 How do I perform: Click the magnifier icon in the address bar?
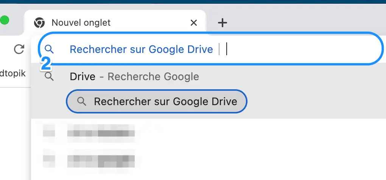49,49
